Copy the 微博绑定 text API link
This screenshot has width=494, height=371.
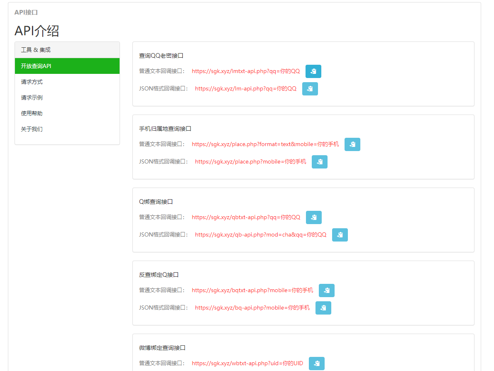(x=316, y=363)
